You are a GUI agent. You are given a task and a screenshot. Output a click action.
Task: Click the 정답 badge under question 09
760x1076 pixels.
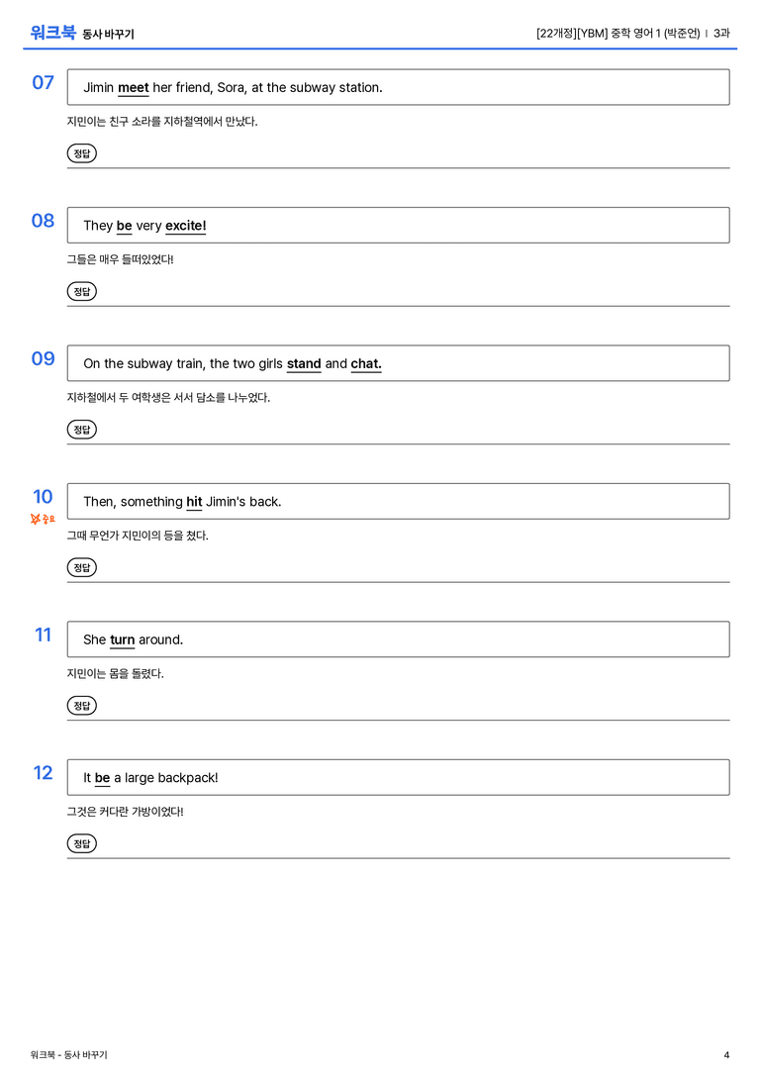81,430
